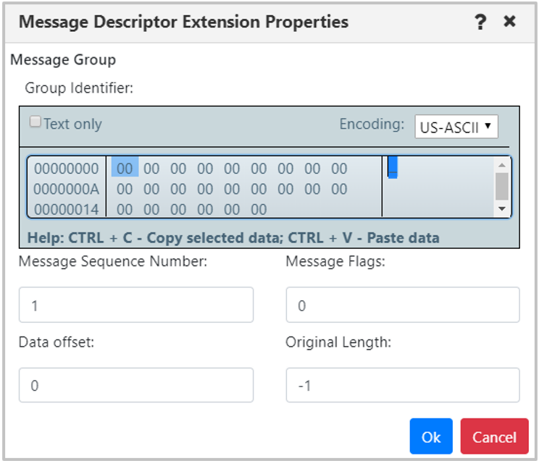Select last 00 byte in row 0000000A
This screenshot has height=461, width=539.
[339, 189]
